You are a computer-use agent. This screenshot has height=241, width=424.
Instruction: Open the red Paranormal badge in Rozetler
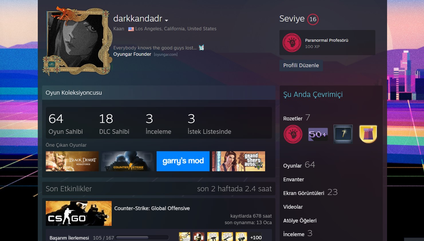click(x=293, y=134)
